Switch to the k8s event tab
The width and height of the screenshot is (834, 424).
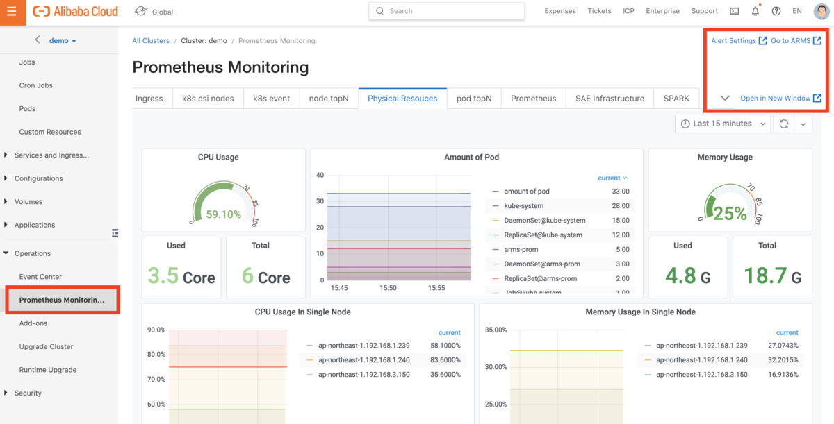(272, 98)
